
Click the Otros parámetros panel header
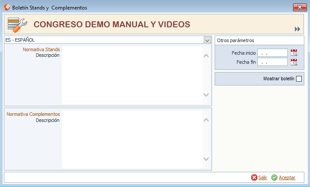pyautogui.click(x=259, y=40)
